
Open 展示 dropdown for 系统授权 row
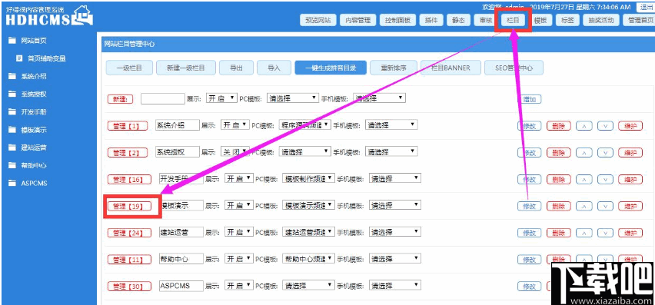click(235, 151)
